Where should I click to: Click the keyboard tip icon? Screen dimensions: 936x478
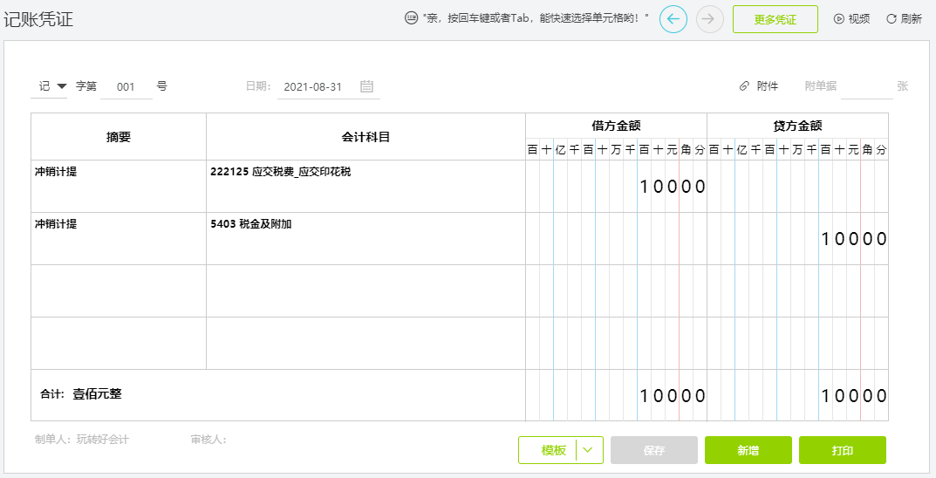coord(411,18)
